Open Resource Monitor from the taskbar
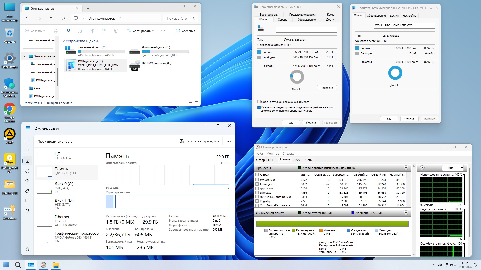481x270 pixels. pos(43,265)
